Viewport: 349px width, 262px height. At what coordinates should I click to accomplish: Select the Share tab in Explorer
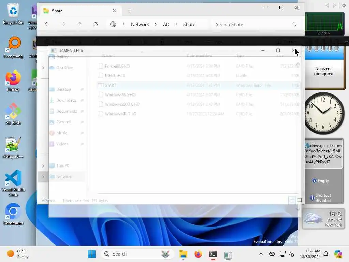click(81, 11)
